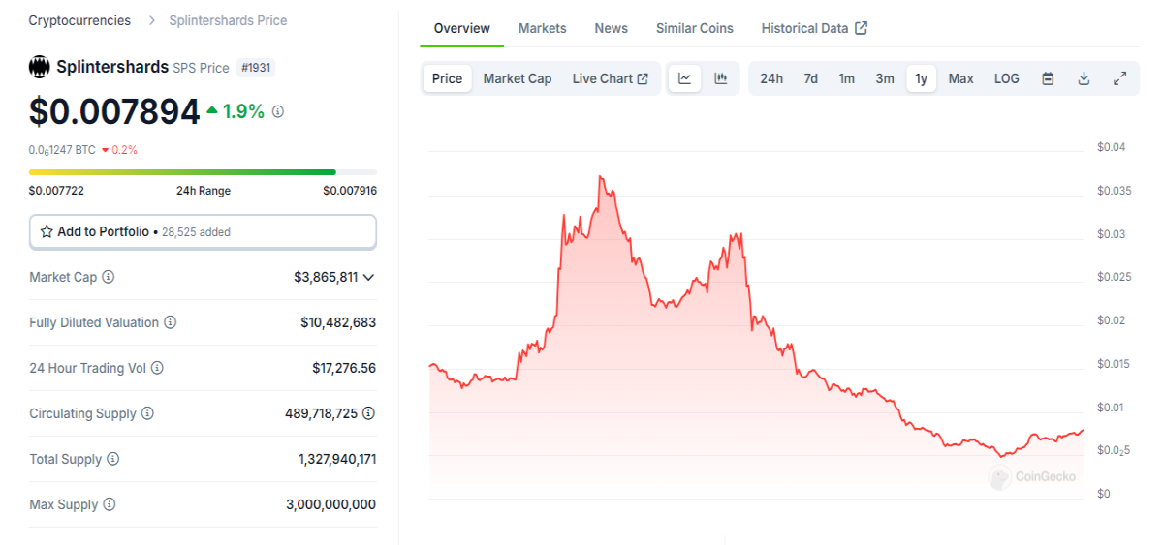Expand chart to fullscreen

point(1120,78)
